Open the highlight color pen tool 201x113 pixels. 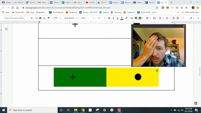tap(126, 18)
